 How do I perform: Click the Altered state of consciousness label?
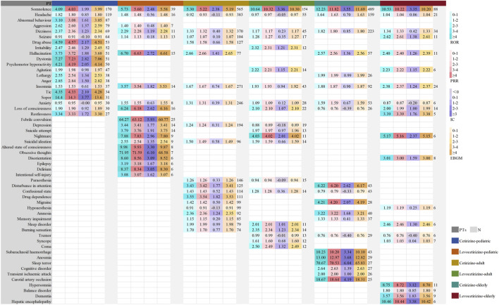(26, 147)
